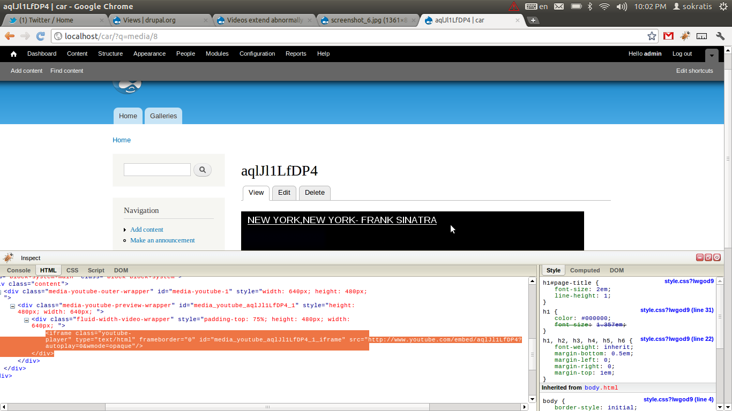Click the red warning triangle indicator

coord(514,6)
